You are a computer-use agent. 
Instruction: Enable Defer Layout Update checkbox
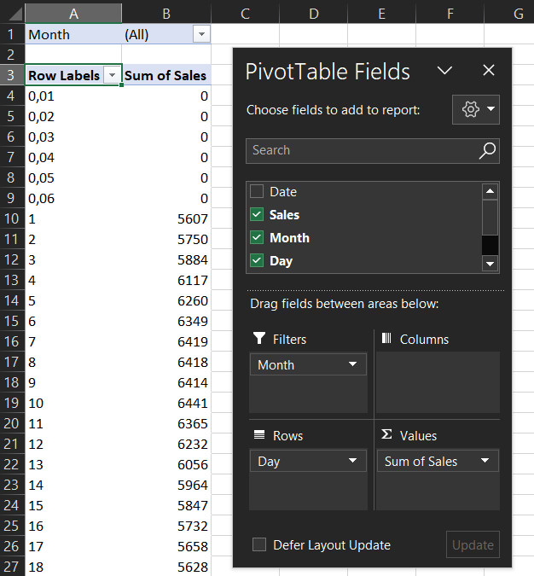pos(259,545)
